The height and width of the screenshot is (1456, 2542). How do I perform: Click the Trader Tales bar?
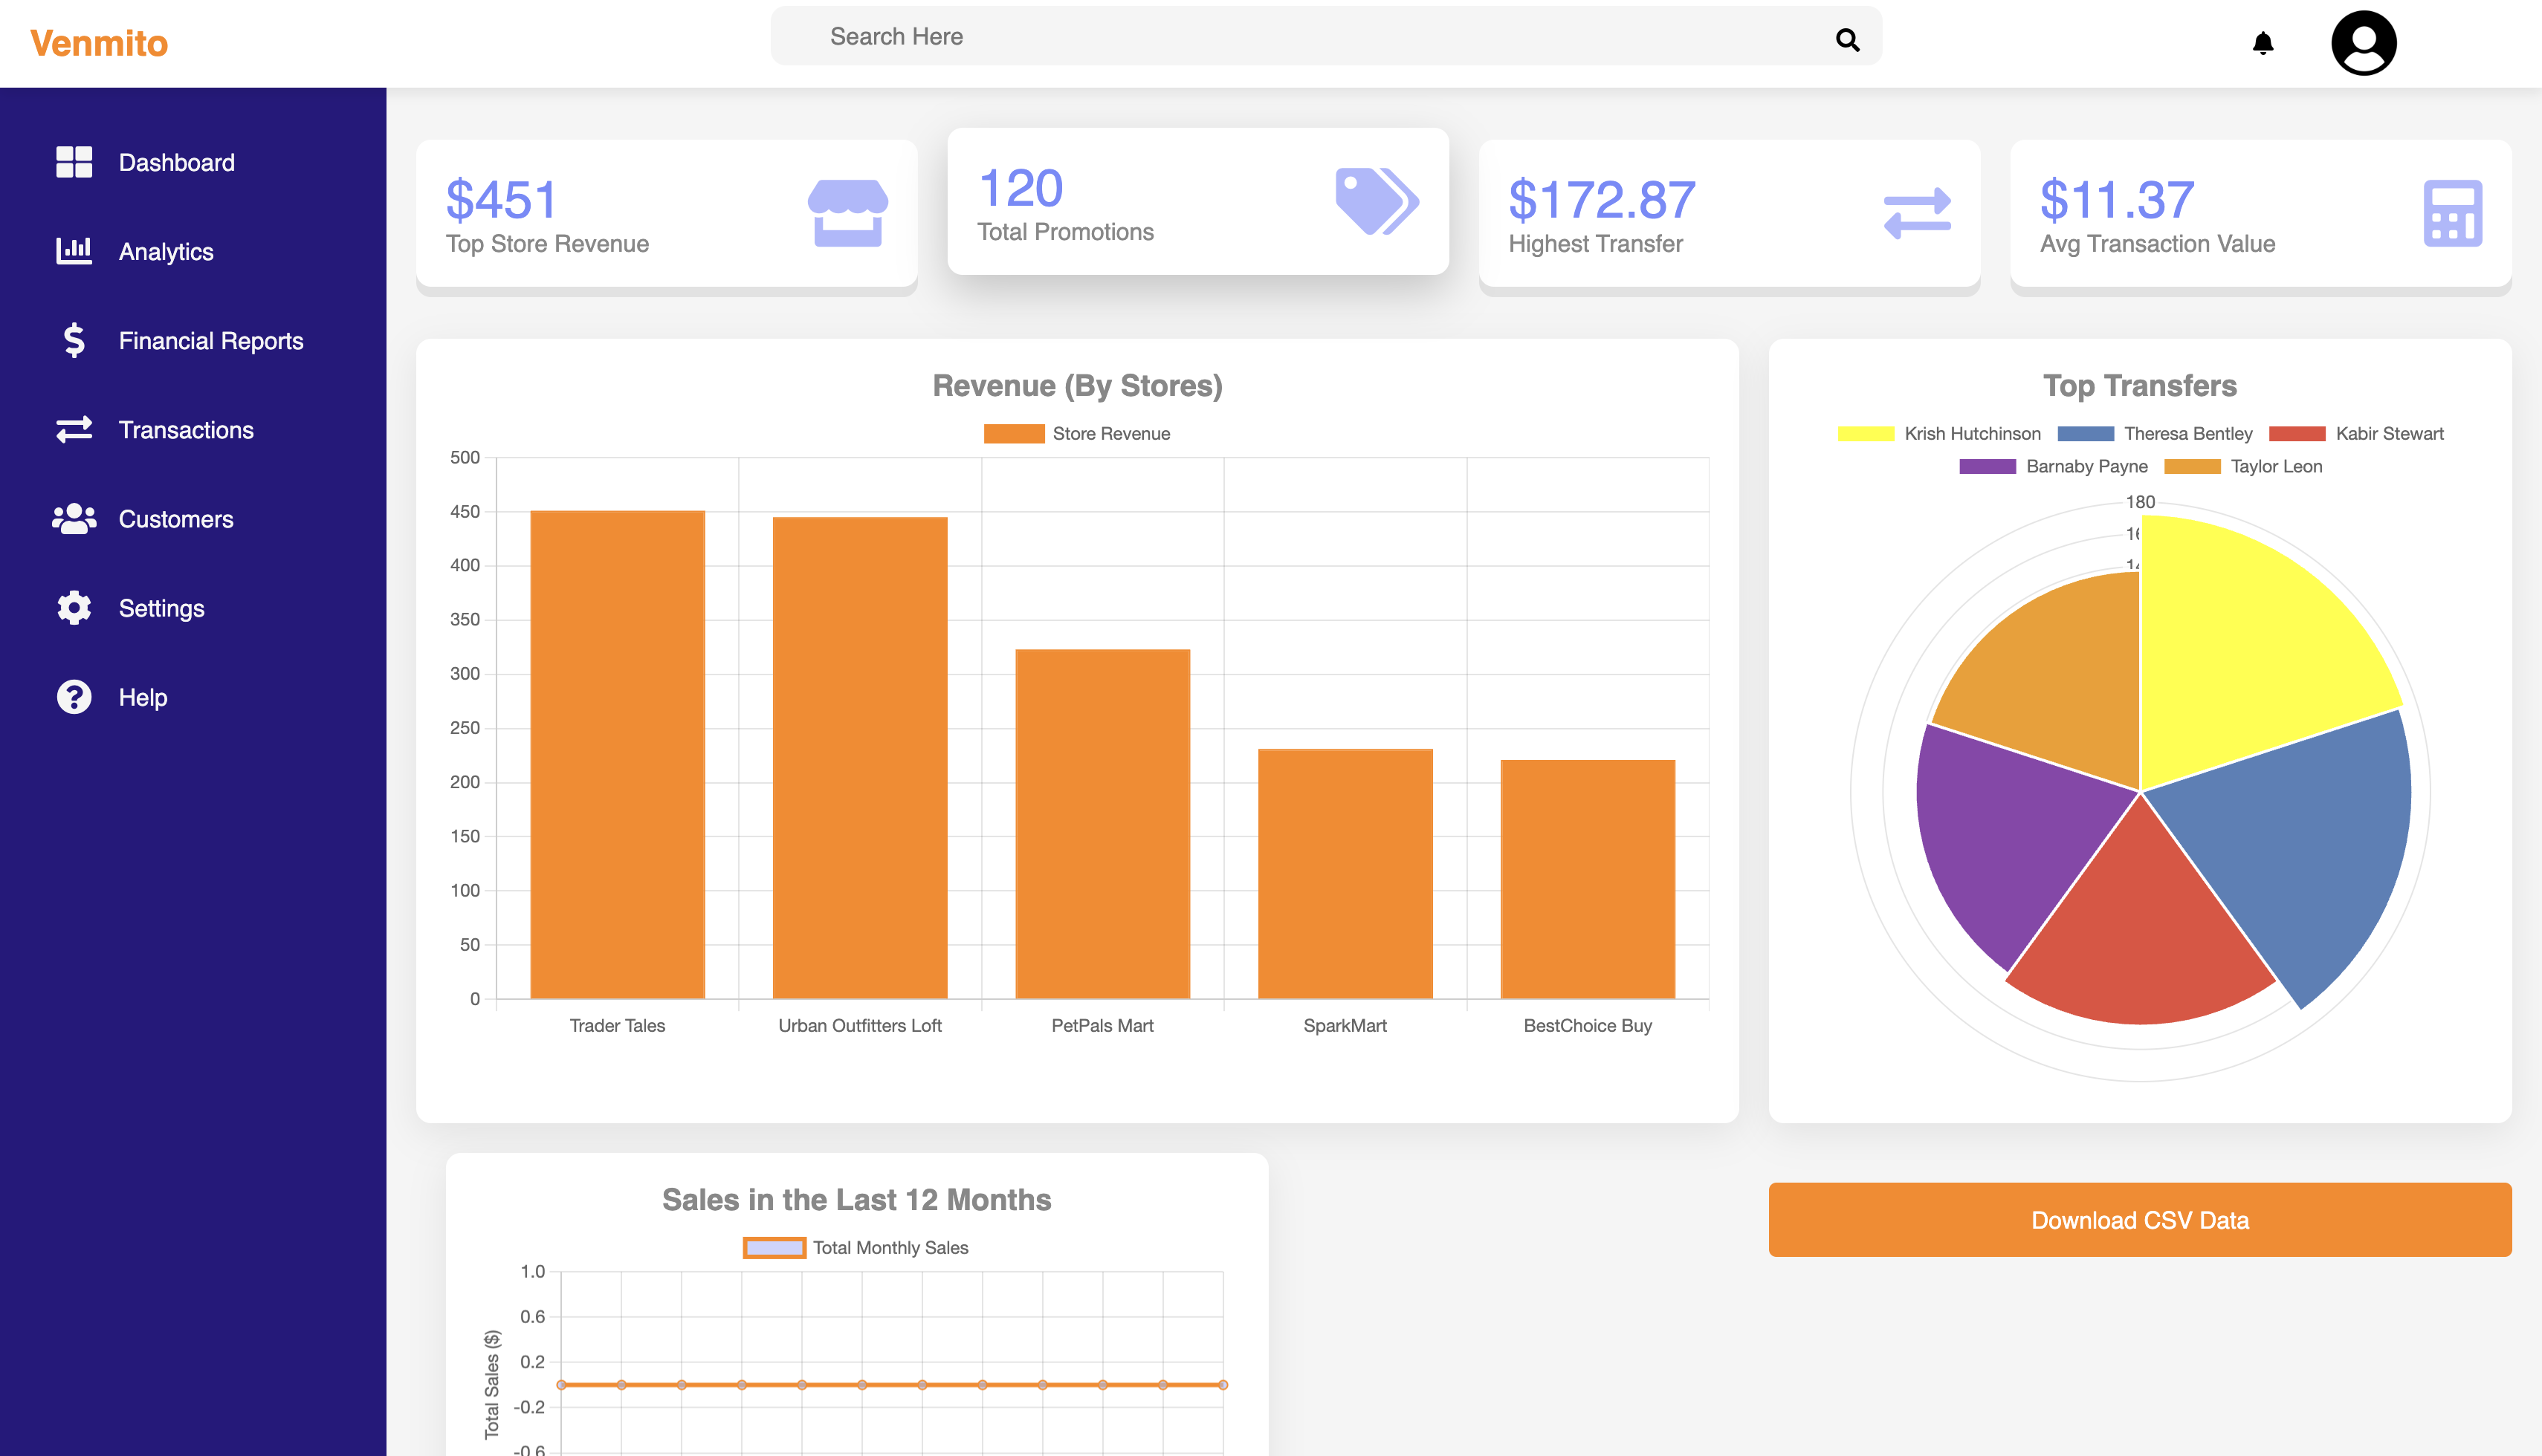pos(617,754)
